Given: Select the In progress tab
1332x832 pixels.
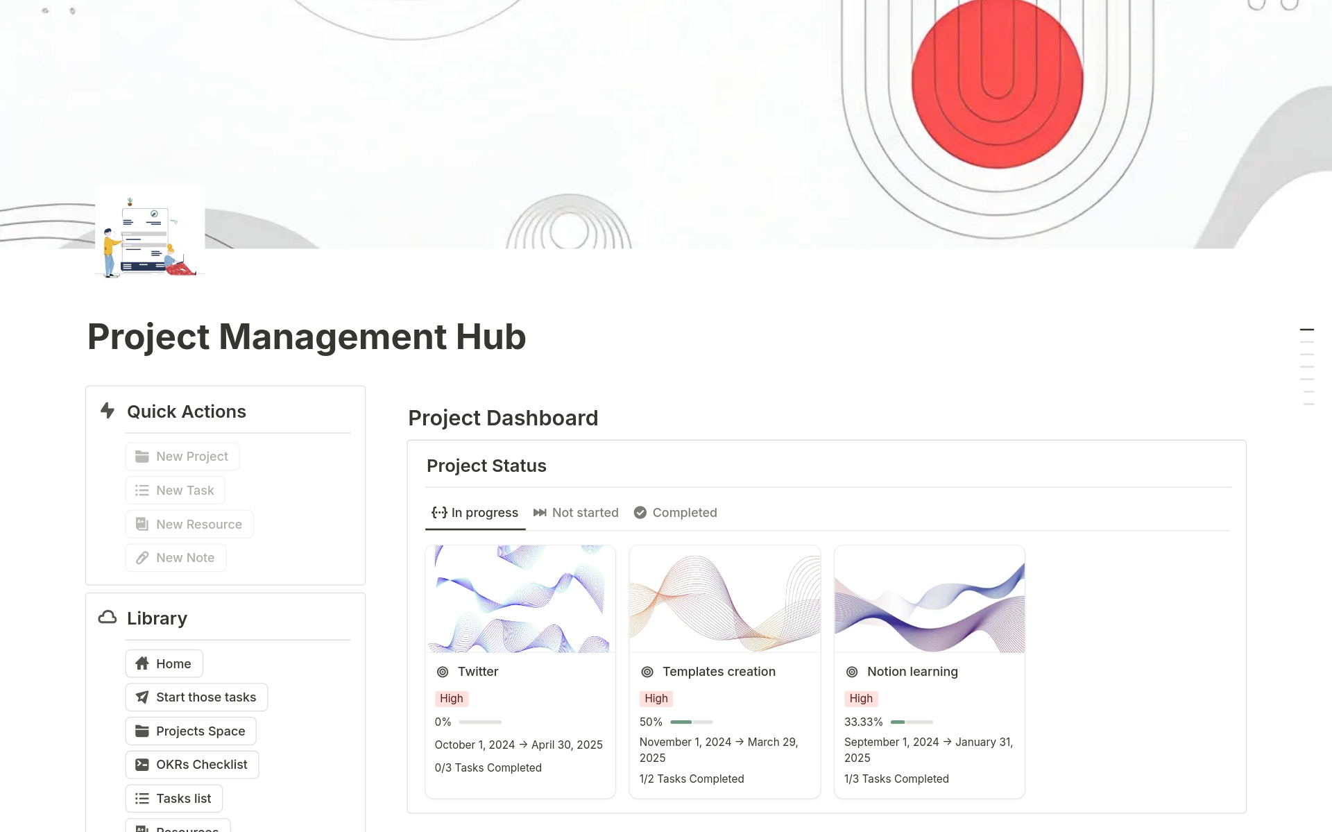Looking at the screenshot, I should click(x=484, y=512).
